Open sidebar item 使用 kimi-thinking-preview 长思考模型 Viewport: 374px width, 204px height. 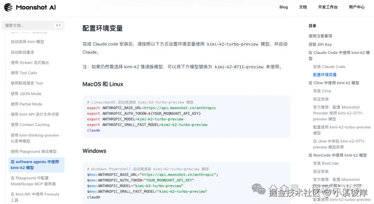click(35, 138)
